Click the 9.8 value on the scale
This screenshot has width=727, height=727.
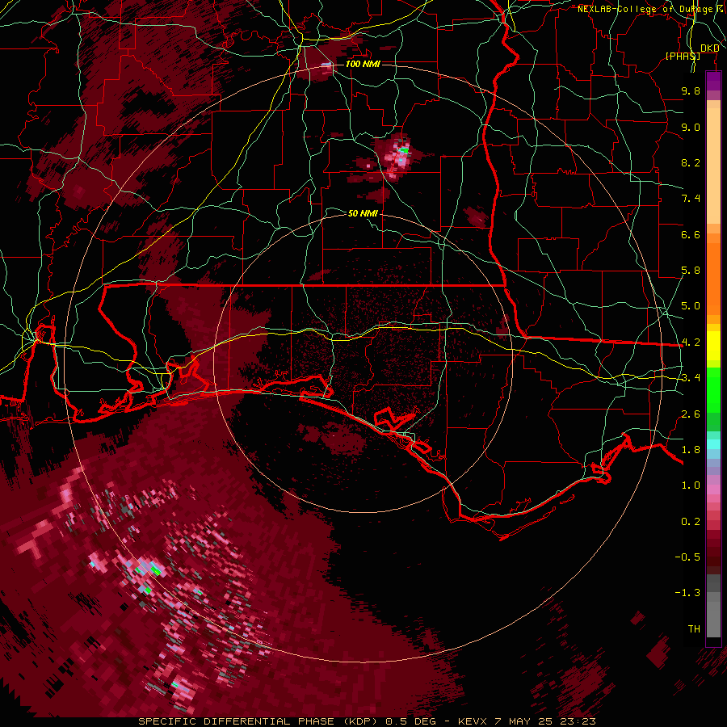pos(691,90)
